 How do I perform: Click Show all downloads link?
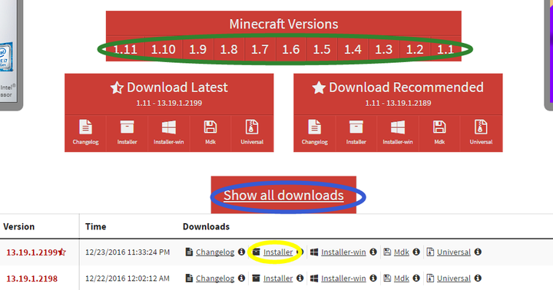(x=283, y=195)
